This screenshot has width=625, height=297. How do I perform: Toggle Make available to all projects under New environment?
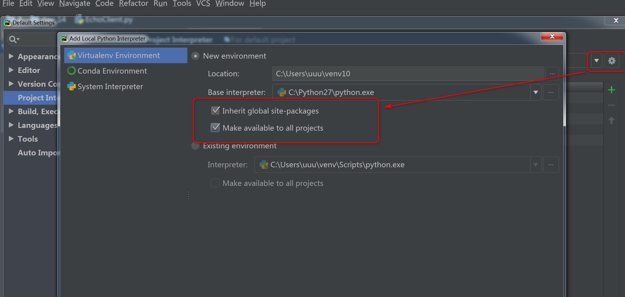click(x=215, y=128)
